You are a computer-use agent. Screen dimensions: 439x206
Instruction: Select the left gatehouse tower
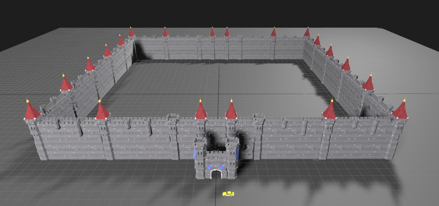click(200, 159)
